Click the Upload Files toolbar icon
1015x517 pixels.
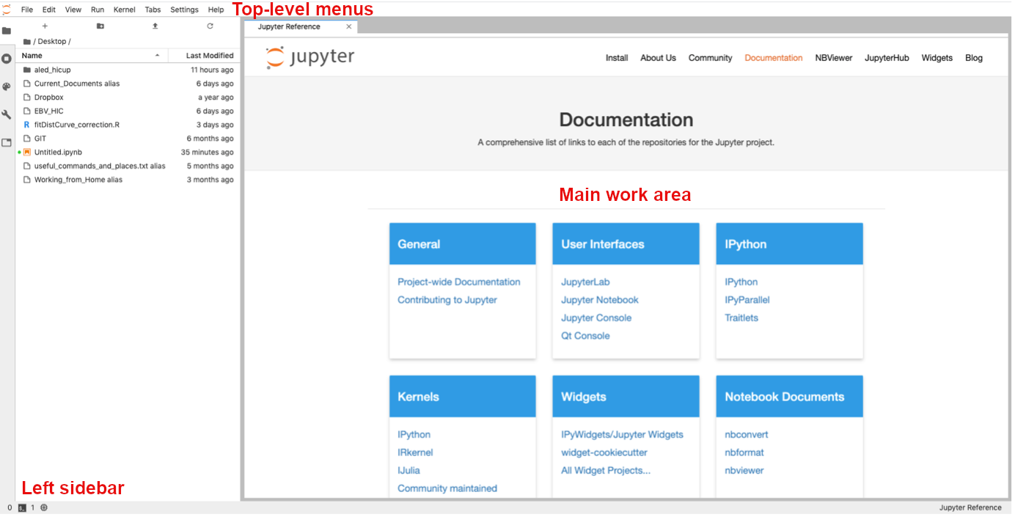[155, 26]
